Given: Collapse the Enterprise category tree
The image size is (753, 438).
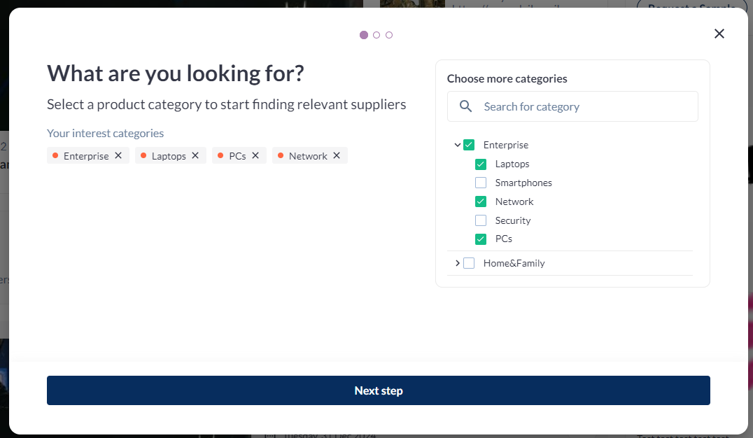Looking at the screenshot, I should click(457, 145).
